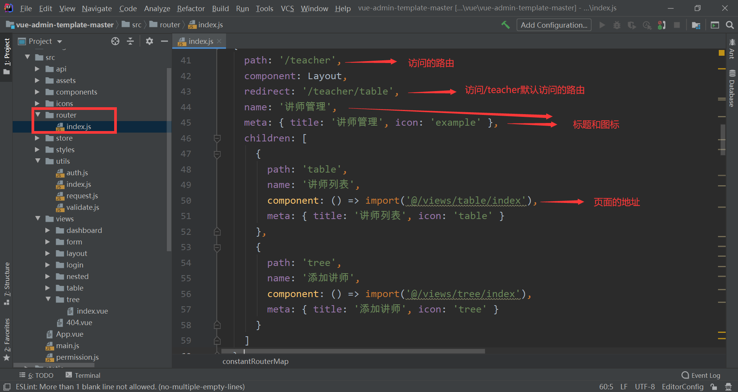The width and height of the screenshot is (738, 392).
Task: Collapse the src folder
Action: [28, 57]
